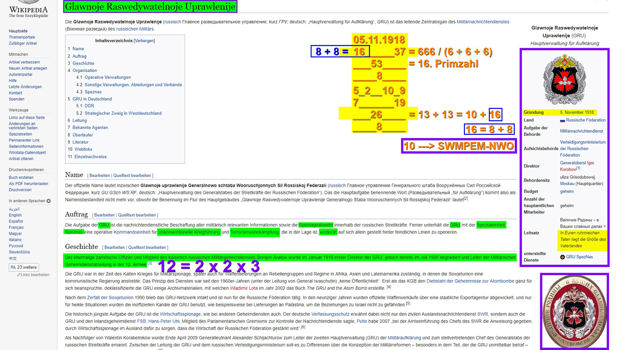Click Artikel verbessern
The image size is (622, 350).
pyautogui.click(x=24, y=62)
